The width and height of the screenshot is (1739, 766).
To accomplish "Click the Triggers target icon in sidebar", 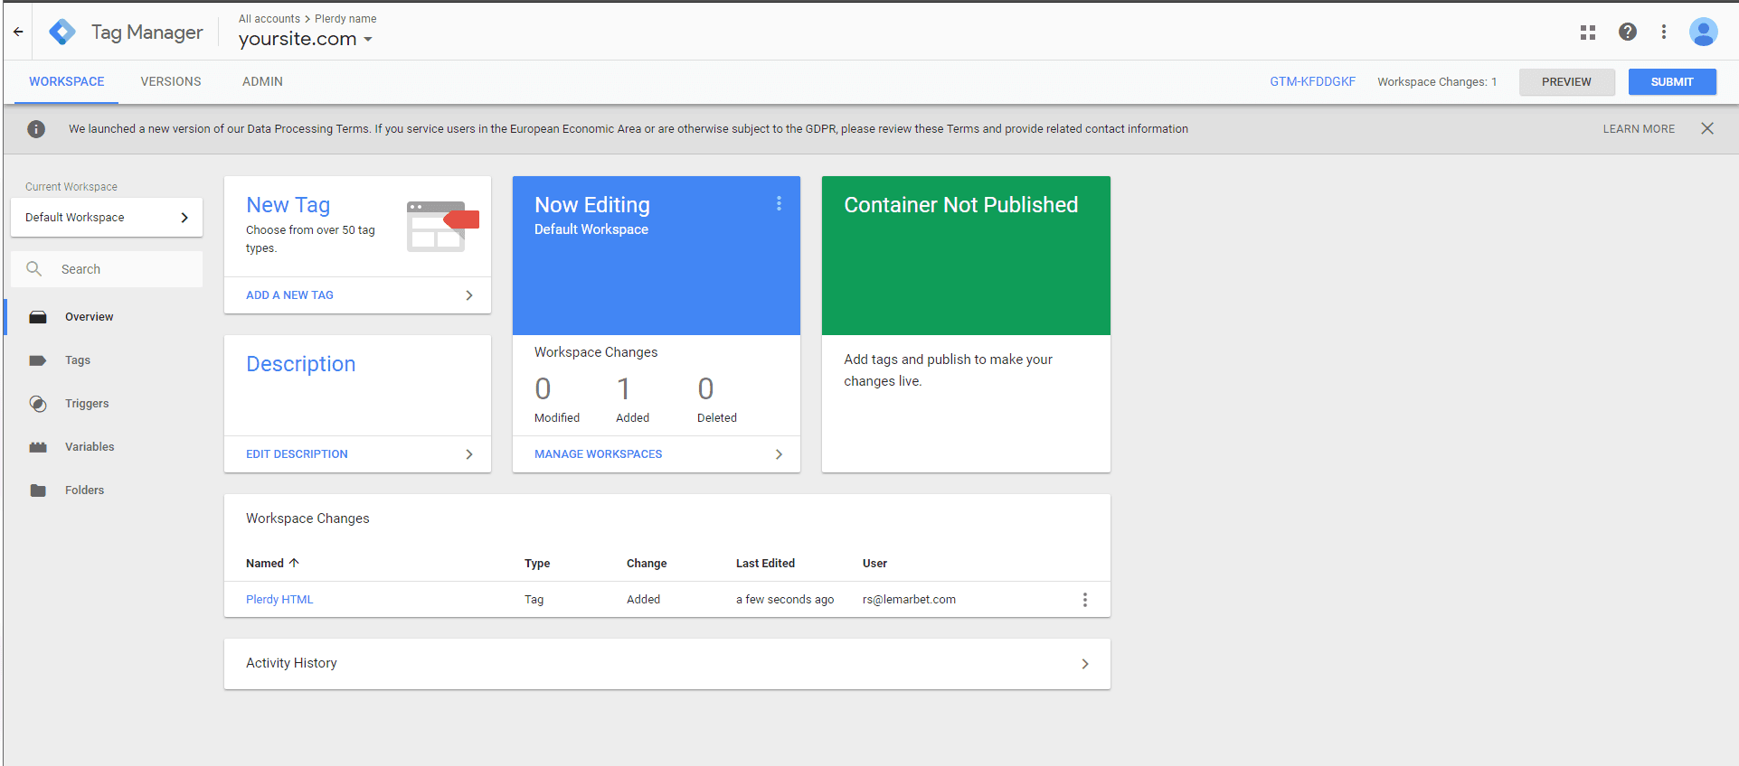I will [x=38, y=404].
